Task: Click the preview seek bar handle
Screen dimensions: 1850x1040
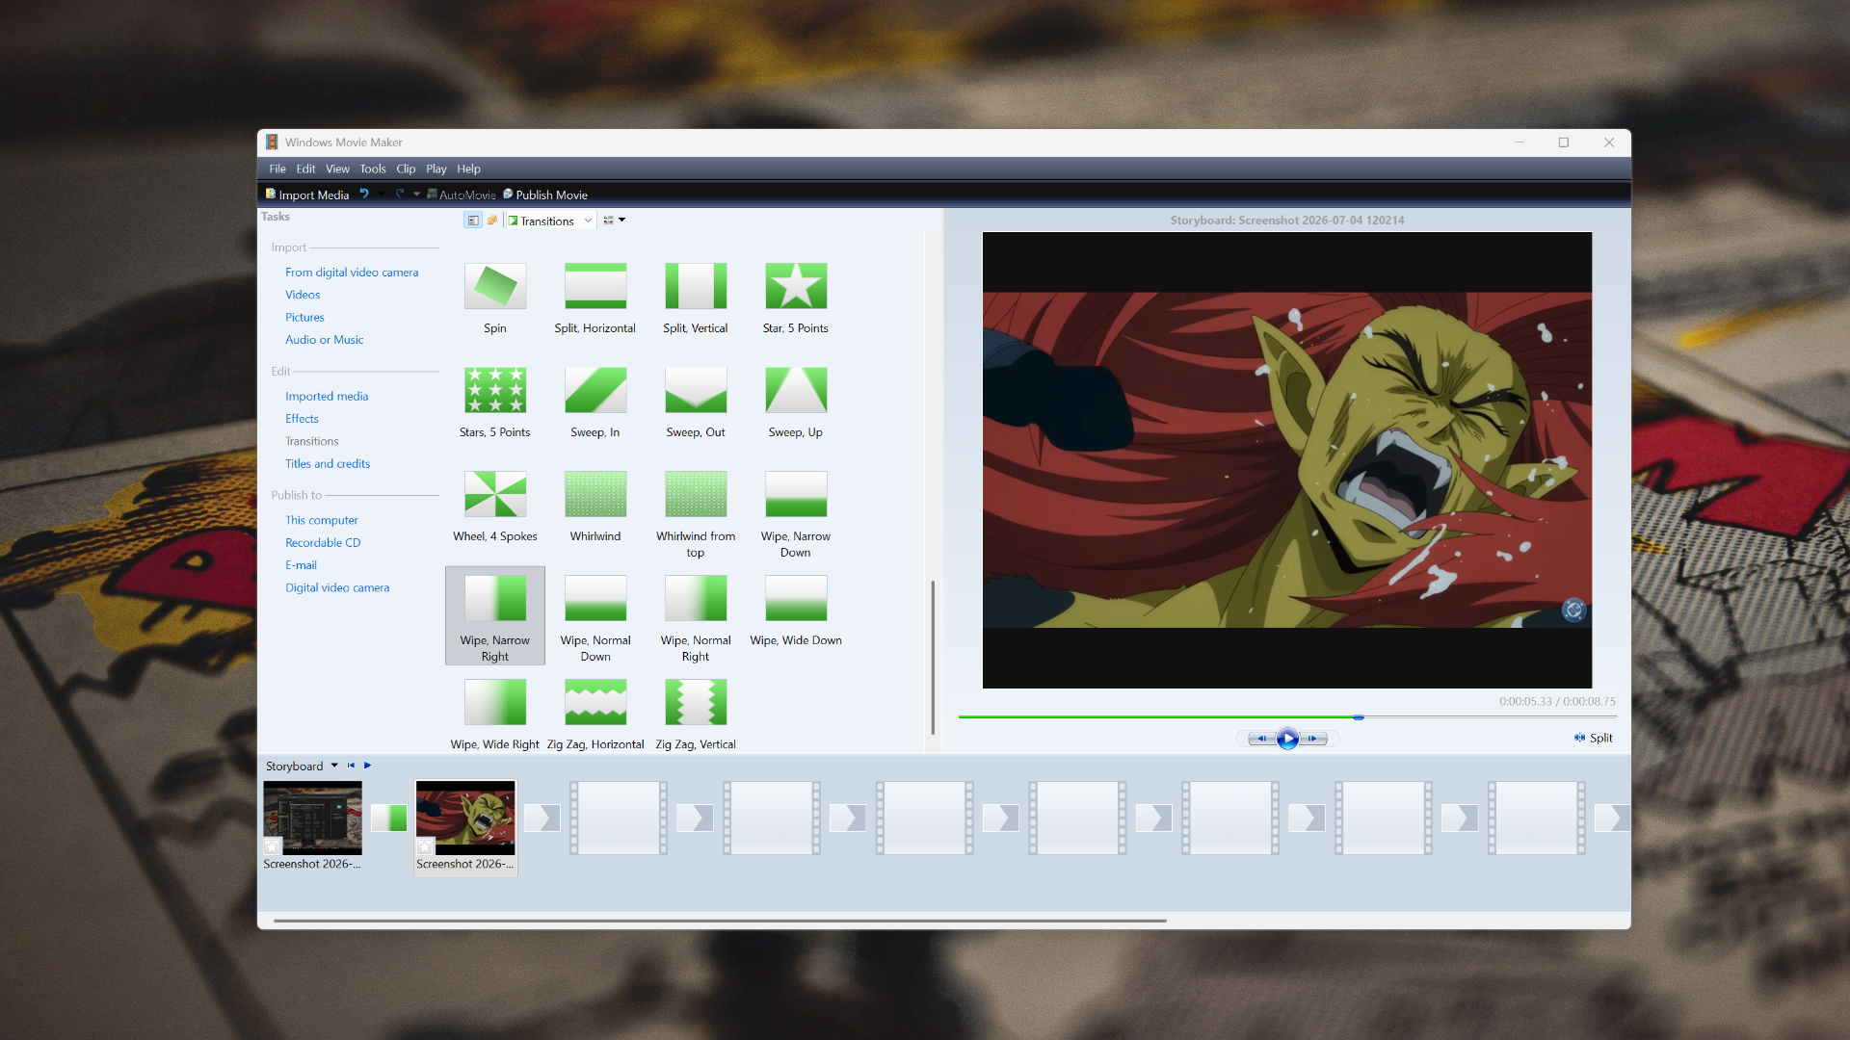Action: point(1359,717)
